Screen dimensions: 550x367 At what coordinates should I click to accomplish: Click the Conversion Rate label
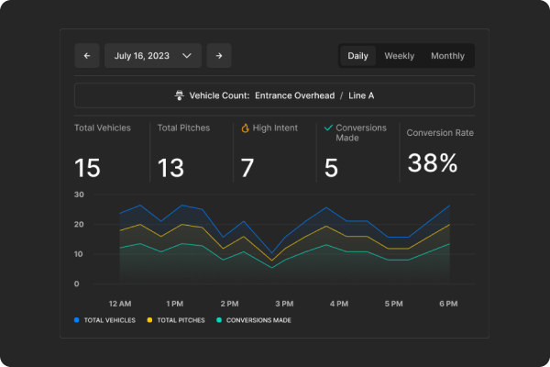pyautogui.click(x=440, y=133)
